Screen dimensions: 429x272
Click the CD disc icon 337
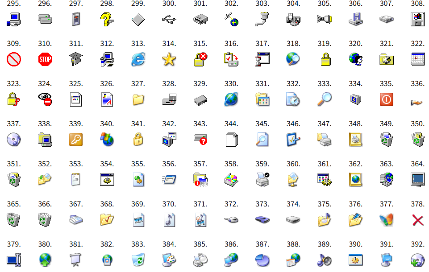14,140
